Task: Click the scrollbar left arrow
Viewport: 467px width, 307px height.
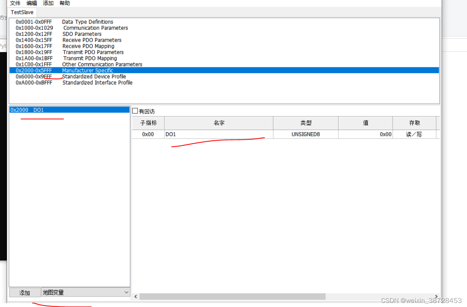Action: coord(136,297)
